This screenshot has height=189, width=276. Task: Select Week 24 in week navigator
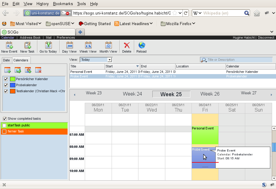[132, 94]
